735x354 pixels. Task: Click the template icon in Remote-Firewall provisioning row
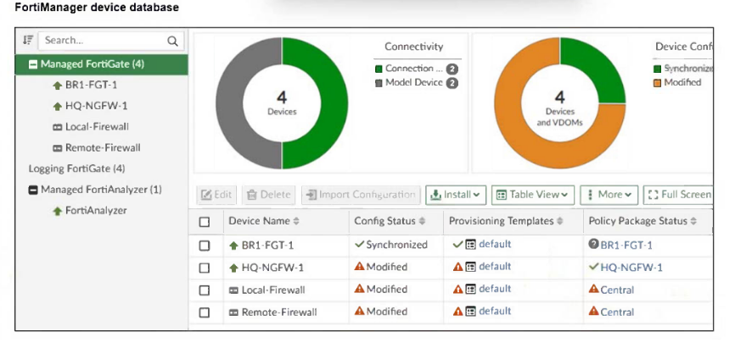(x=471, y=312)
